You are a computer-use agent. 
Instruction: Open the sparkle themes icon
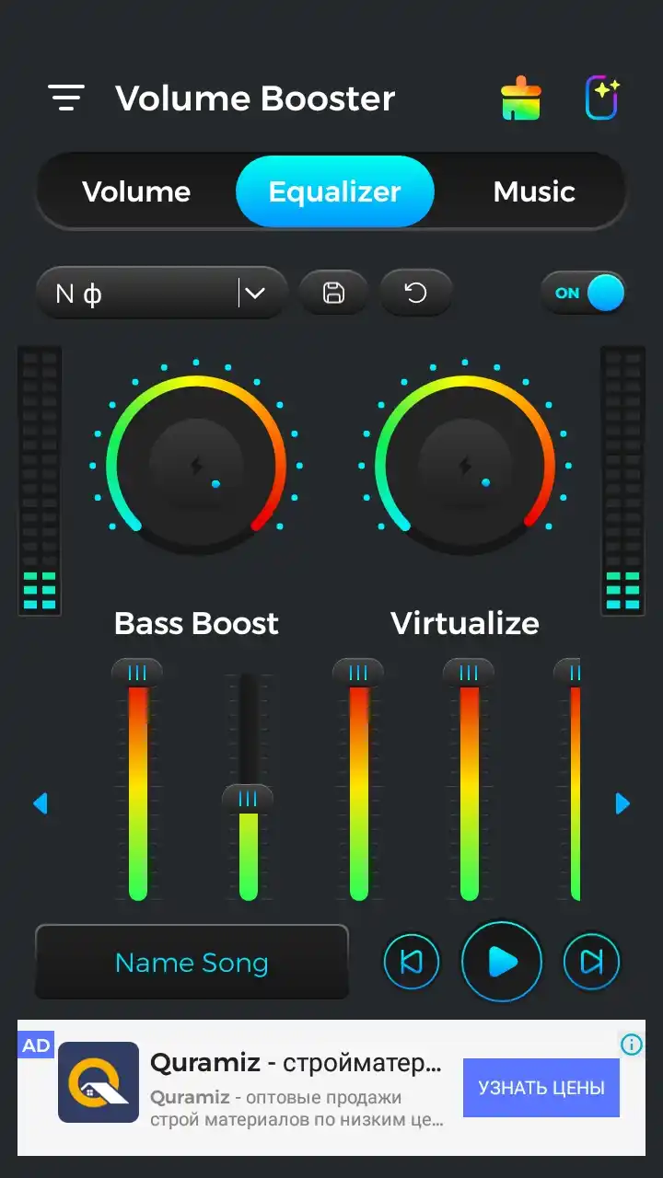603,98
